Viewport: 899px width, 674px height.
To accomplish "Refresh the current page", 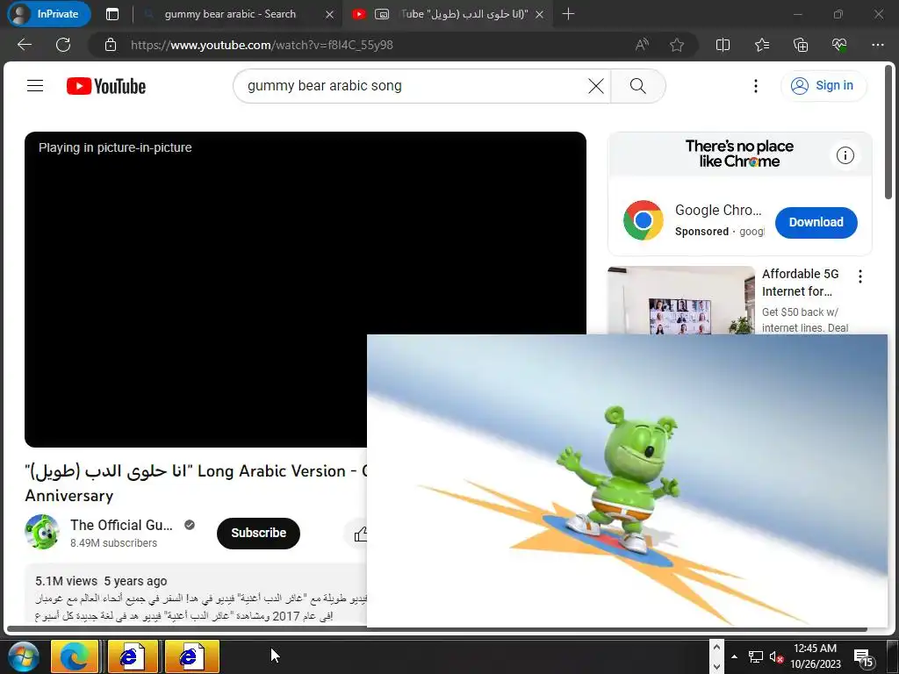I will coord(63,45).
